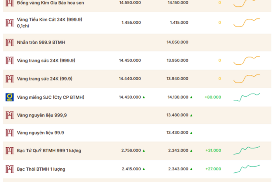Click the up arrow beside 2.343.000 in Bạc Tứ Quý row

pos(191,150)
